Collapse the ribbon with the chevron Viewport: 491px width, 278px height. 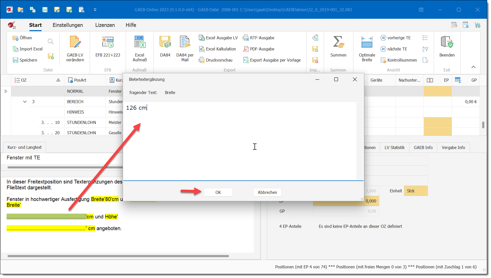(x=473, y=67)
